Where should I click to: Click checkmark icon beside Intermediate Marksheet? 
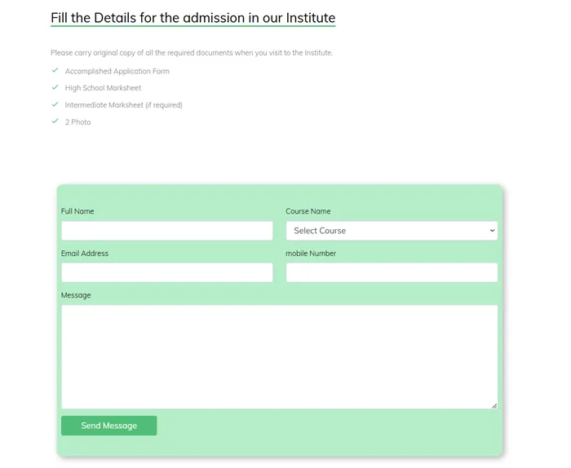pyautogui.click(x=55, y=104)
